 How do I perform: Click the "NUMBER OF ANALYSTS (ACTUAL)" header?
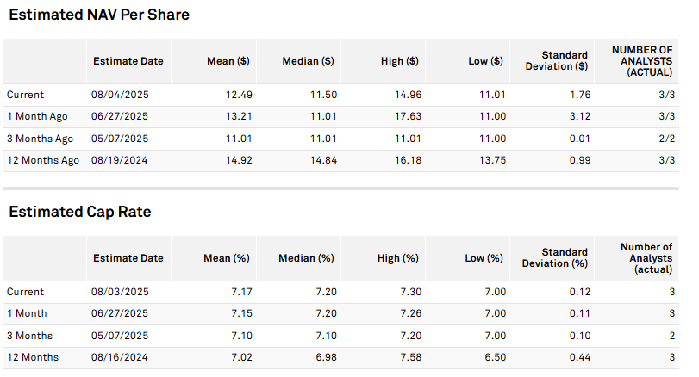[646, 61]
